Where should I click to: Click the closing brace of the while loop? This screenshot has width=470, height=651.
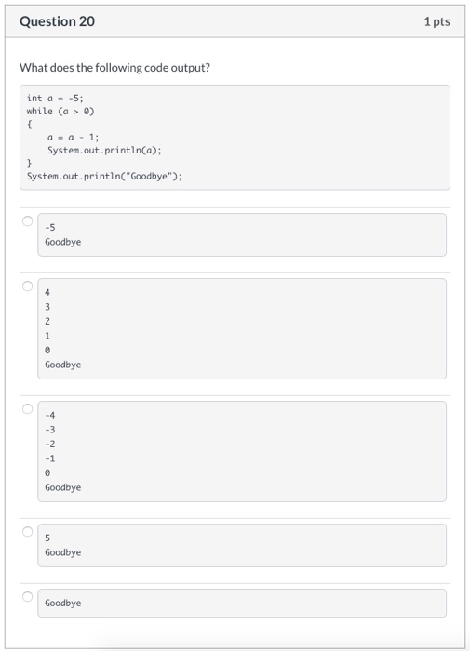[x=30, y=163]
